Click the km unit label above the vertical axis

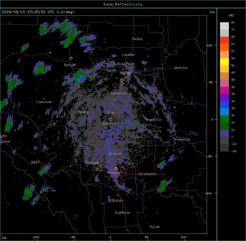(213, 12)
